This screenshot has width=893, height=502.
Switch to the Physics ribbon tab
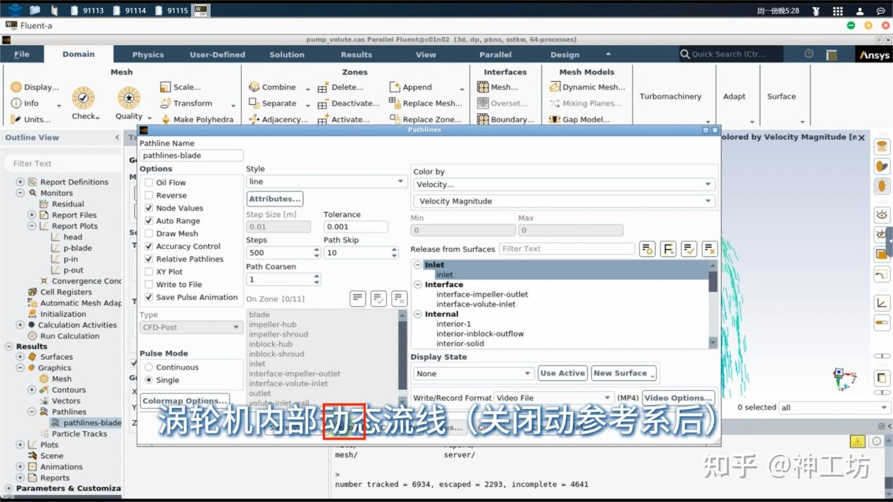(x=147, y=54)
